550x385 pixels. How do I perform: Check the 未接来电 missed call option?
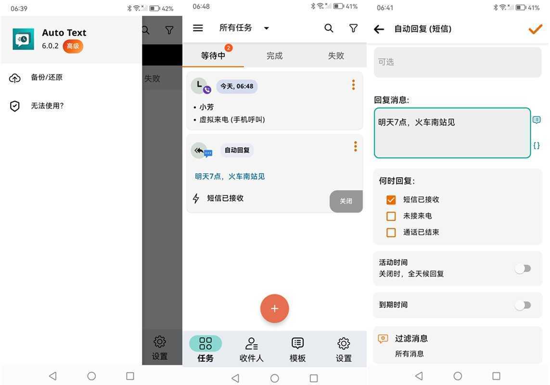(x=391, y=216)
